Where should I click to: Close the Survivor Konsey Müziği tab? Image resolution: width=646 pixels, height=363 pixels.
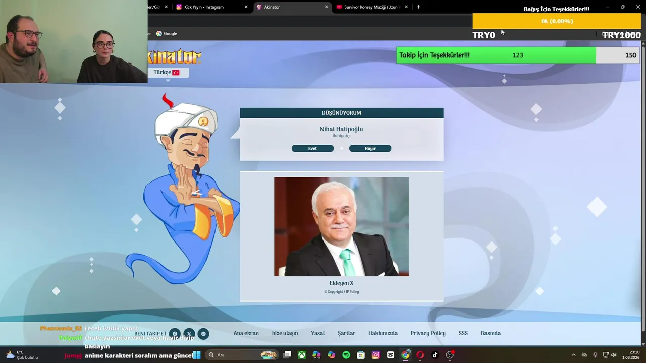pos(406,7)
